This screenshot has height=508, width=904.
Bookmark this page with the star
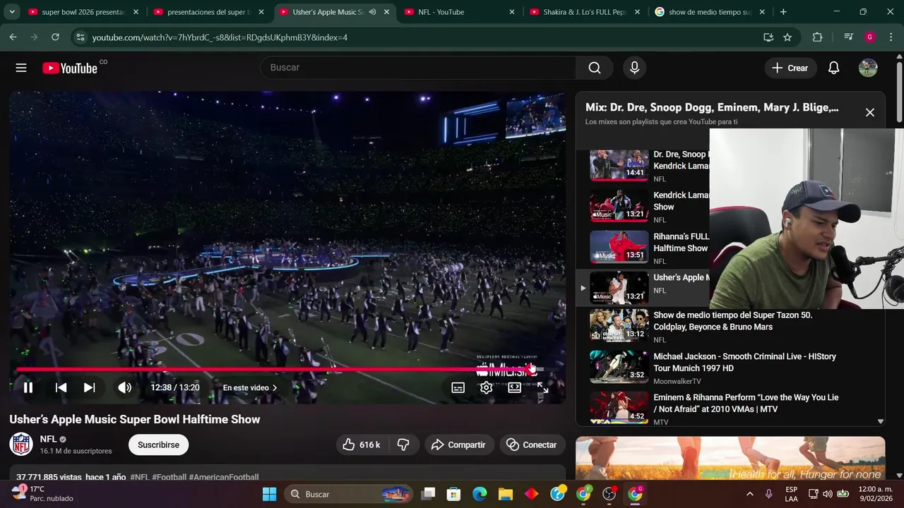(x=787, y=37)
